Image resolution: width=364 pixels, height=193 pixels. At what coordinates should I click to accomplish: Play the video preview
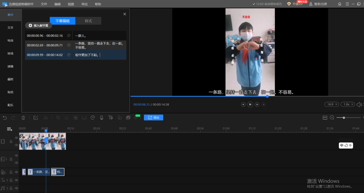(x=250, y=104)
